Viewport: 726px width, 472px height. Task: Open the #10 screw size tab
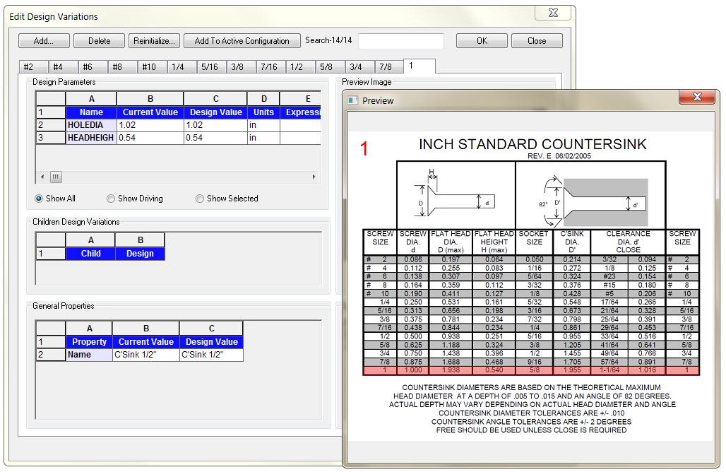[149, 67]
